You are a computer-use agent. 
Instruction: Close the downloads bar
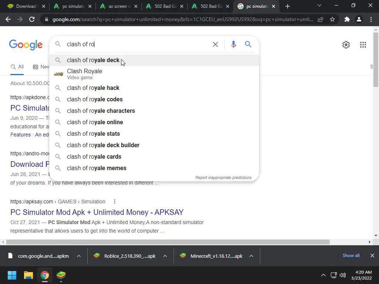click(x=372, y=256)
